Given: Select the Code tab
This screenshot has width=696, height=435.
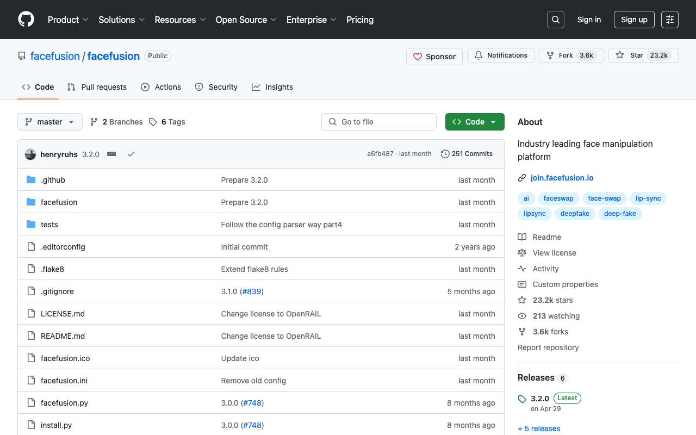Looking at the screenshot, I should [x=38, y=87].
